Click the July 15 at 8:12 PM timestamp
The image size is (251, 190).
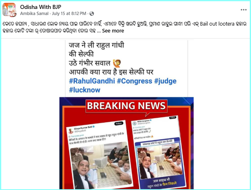pyautogui.click(x=69, y=13)
